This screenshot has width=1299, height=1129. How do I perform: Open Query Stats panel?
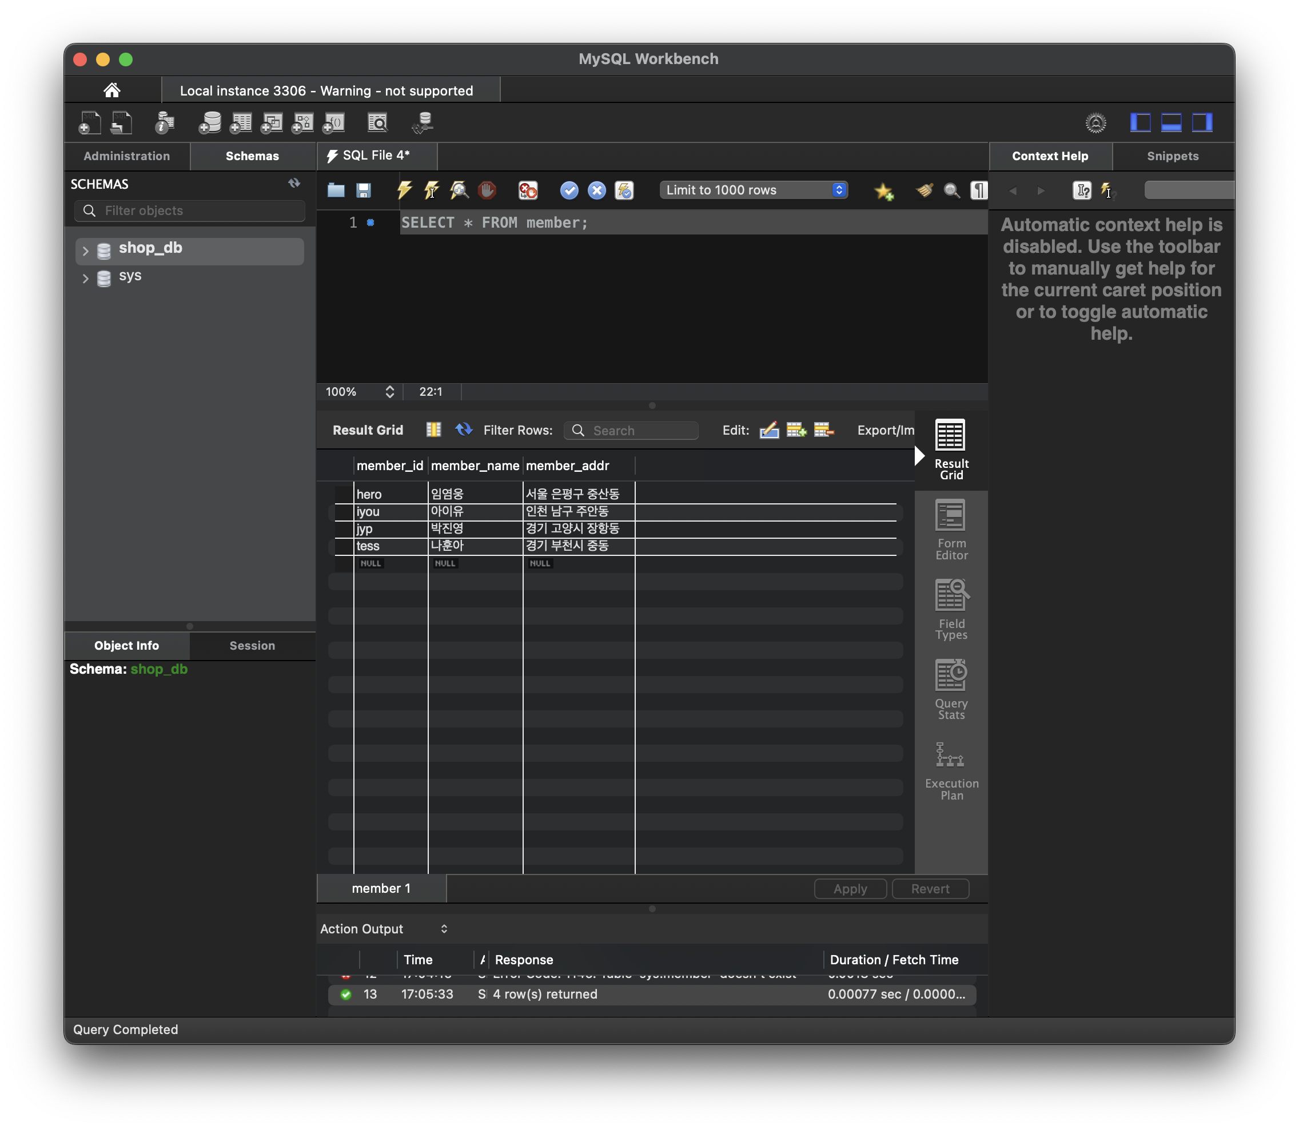[x=951, y=689]
